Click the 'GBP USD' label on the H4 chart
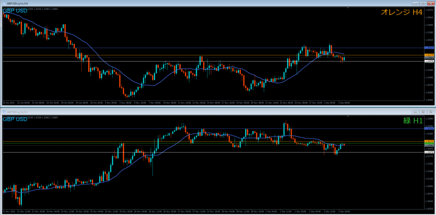Image resolution: width=436 pixels, height=215 pixels. click(15, 11)
